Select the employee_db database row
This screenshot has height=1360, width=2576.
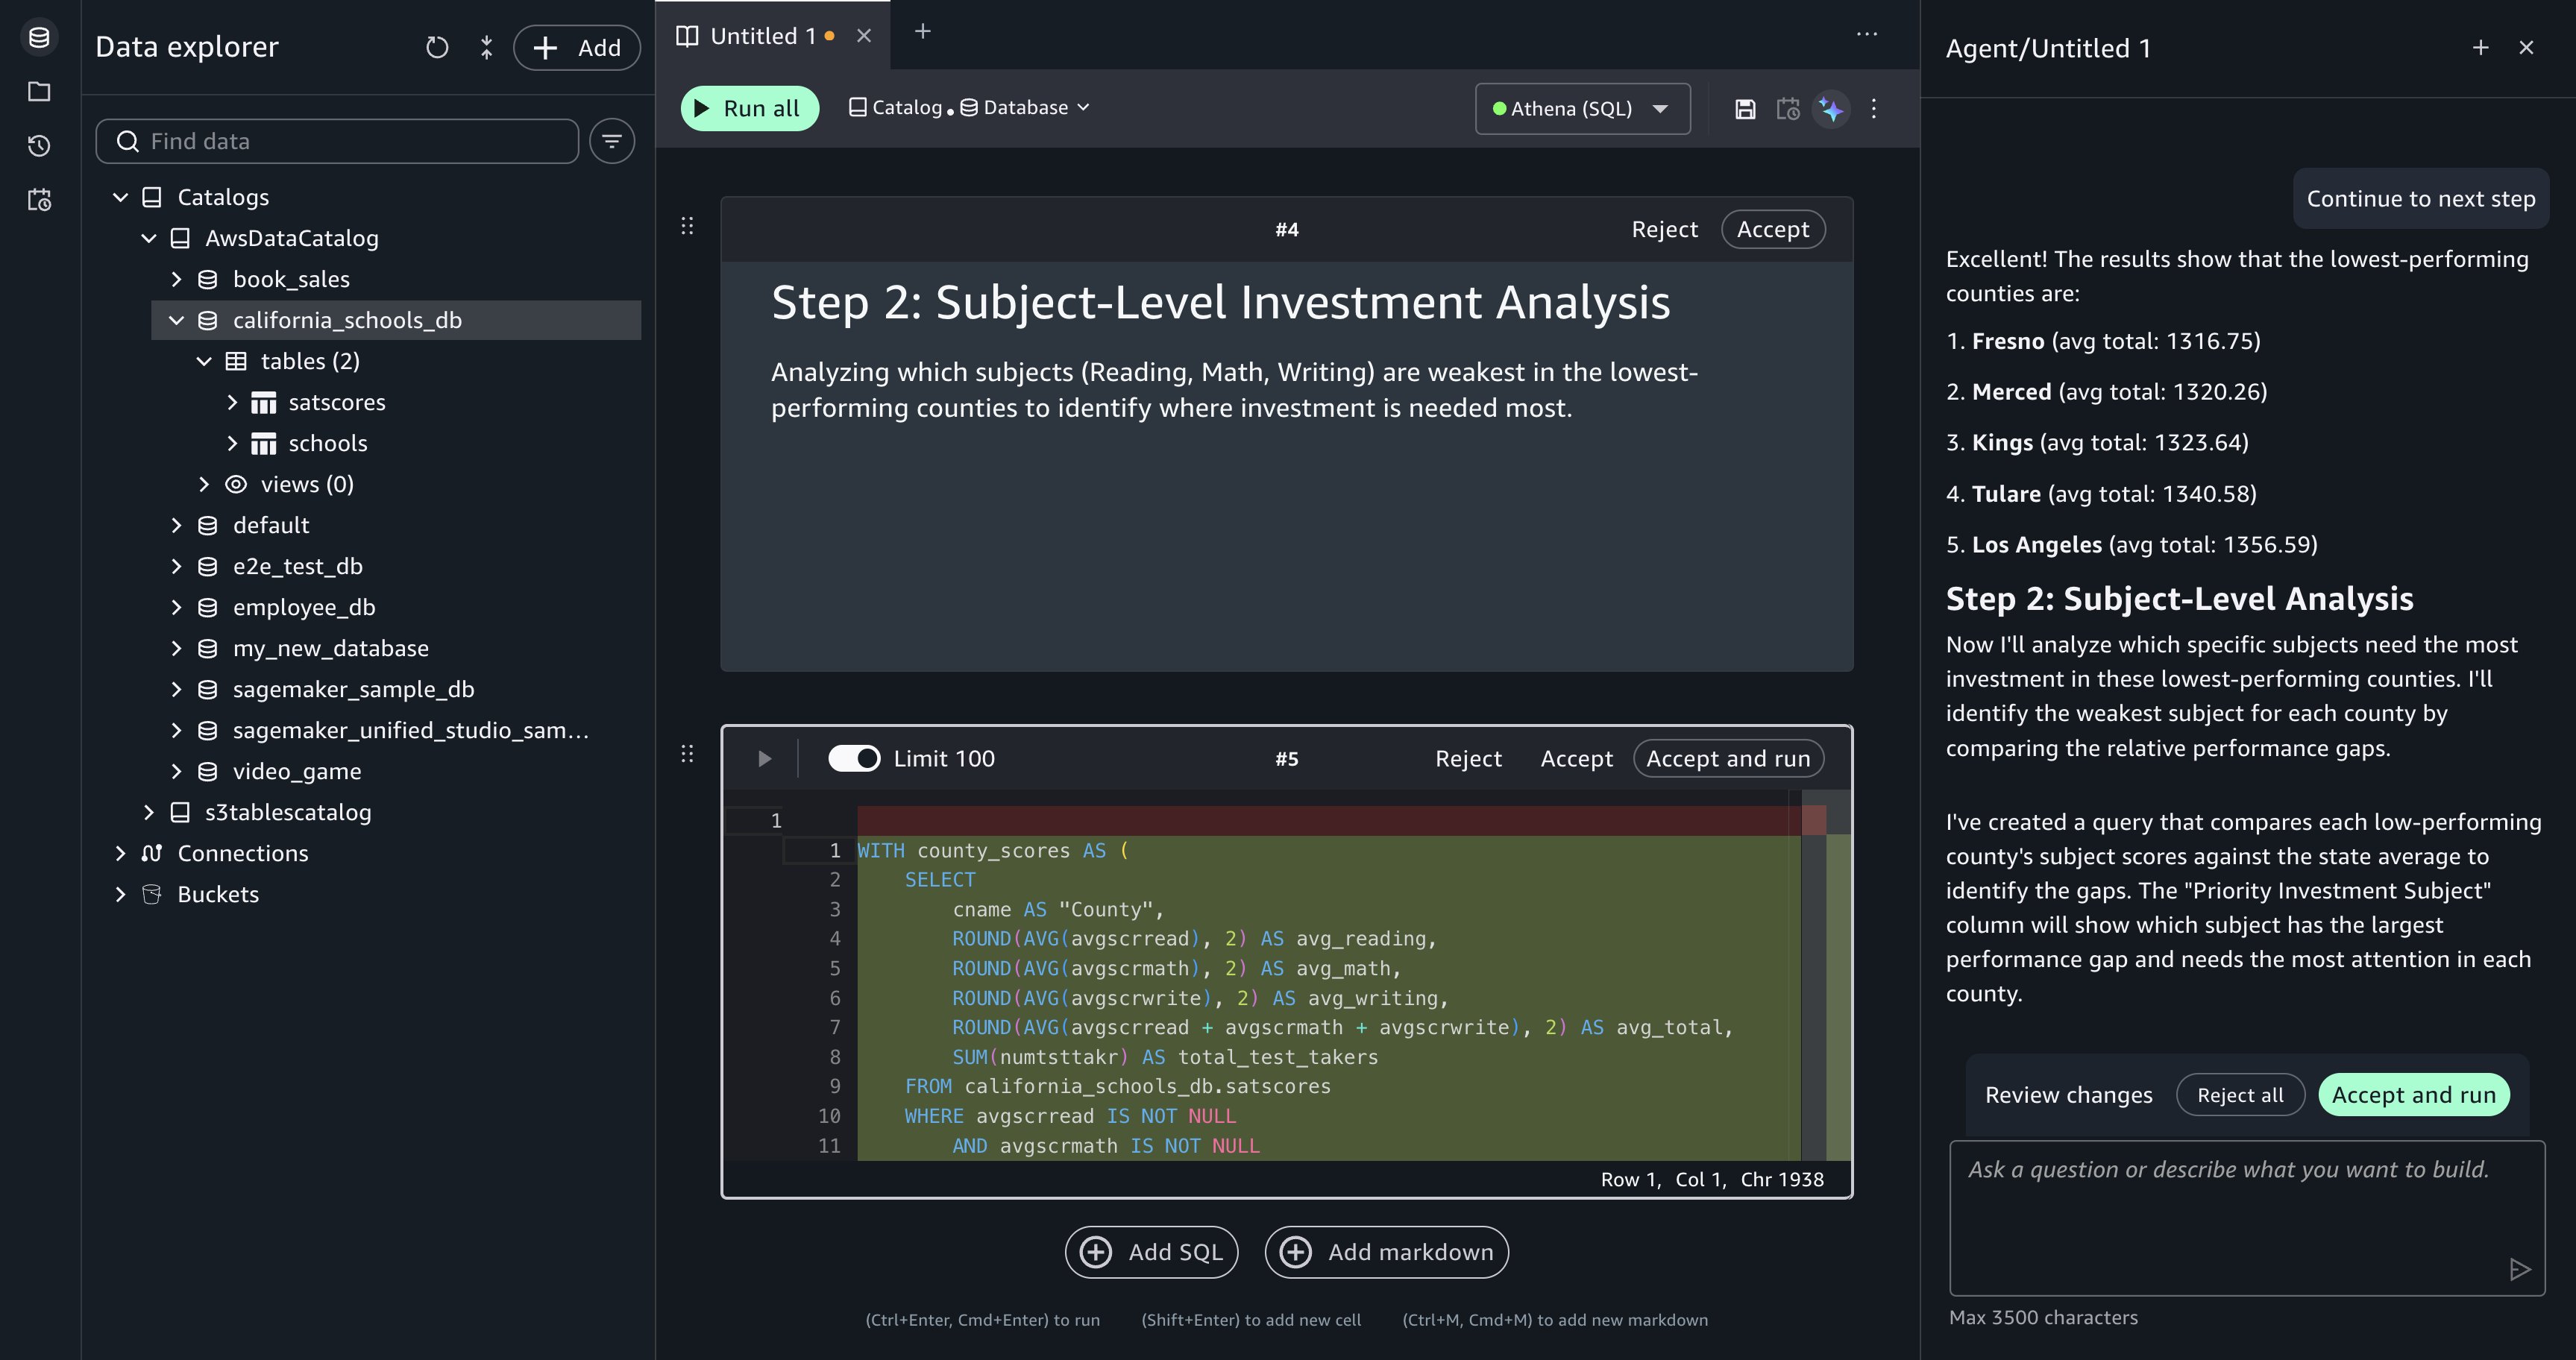click(x=396, y=607)
